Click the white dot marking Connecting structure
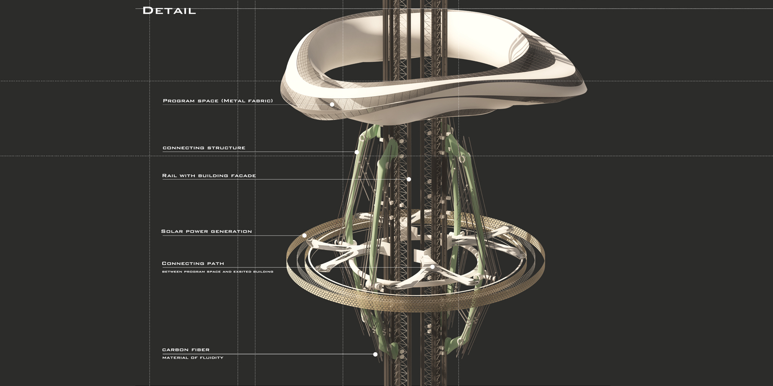 tap(357, 152)
